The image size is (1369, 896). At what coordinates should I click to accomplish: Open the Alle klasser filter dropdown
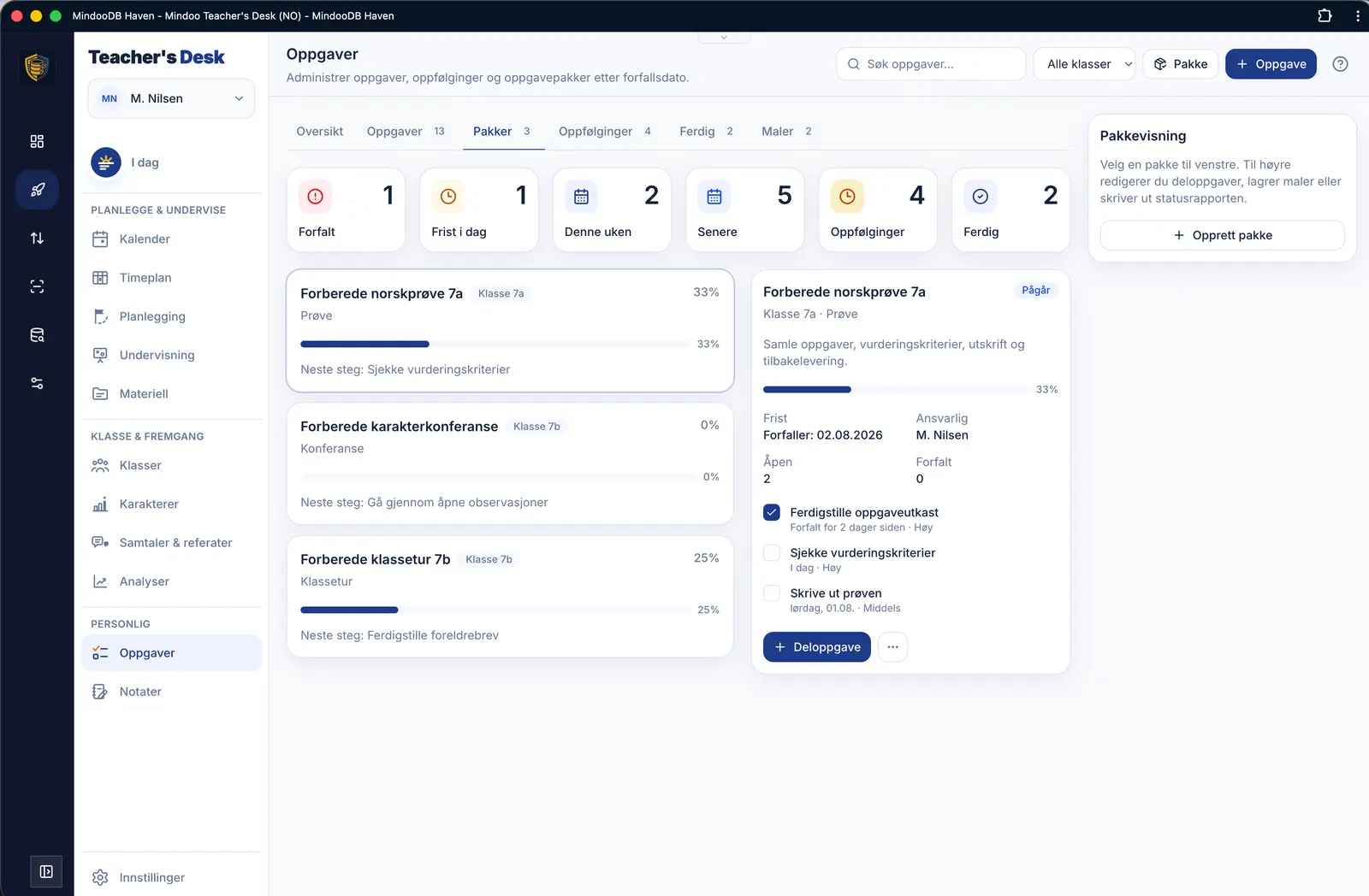point(1084,64)
